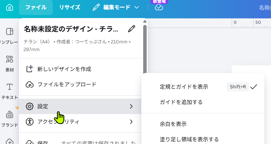
Task: Select ガイドを追加する option
Action: tap(203, 102)
